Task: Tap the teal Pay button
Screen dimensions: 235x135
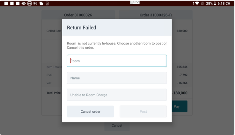Action: 179,106
